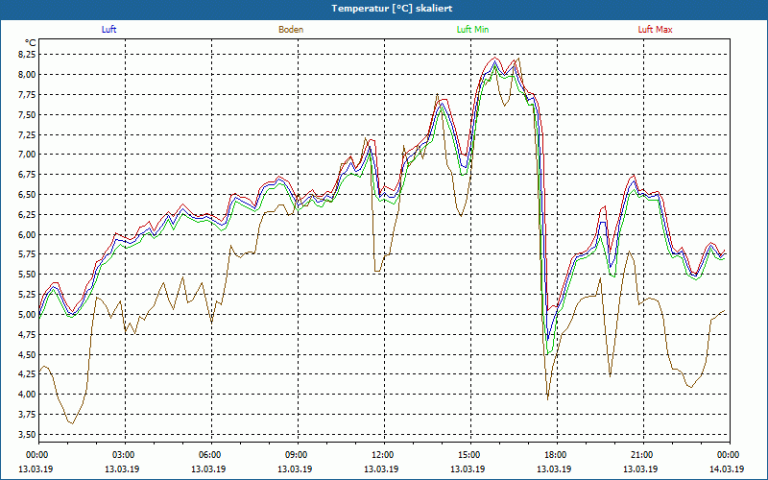Click the 5,00 value on the temperature axis
Image resolution: width=768 pixels, height=480 pixels.
pyautogui.click(x=27, y=315)
